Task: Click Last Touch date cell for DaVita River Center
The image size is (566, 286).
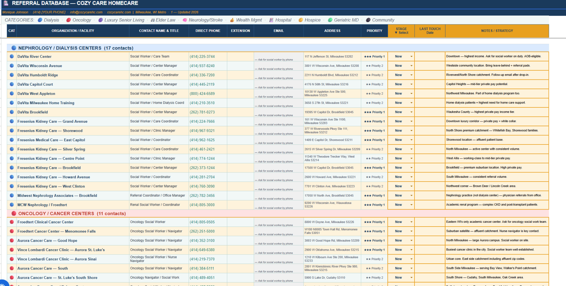Action: click(x=430, y=56)
